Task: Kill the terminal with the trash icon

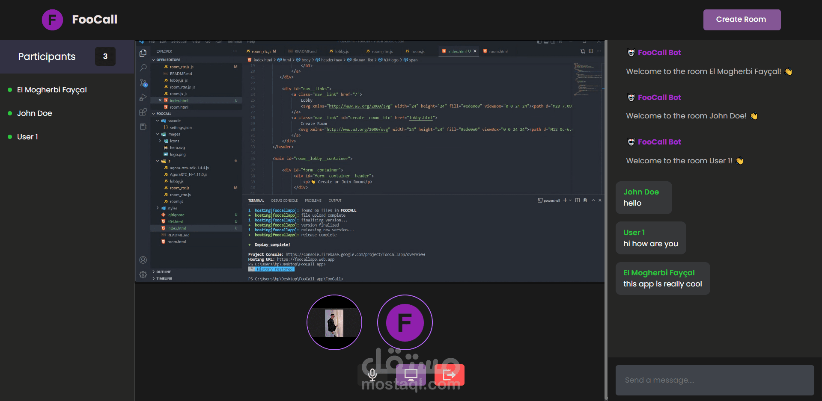Action: click(x=585, y=200)
